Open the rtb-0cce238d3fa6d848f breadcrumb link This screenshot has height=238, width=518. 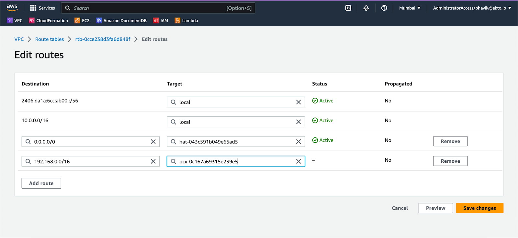click(103, 39)
